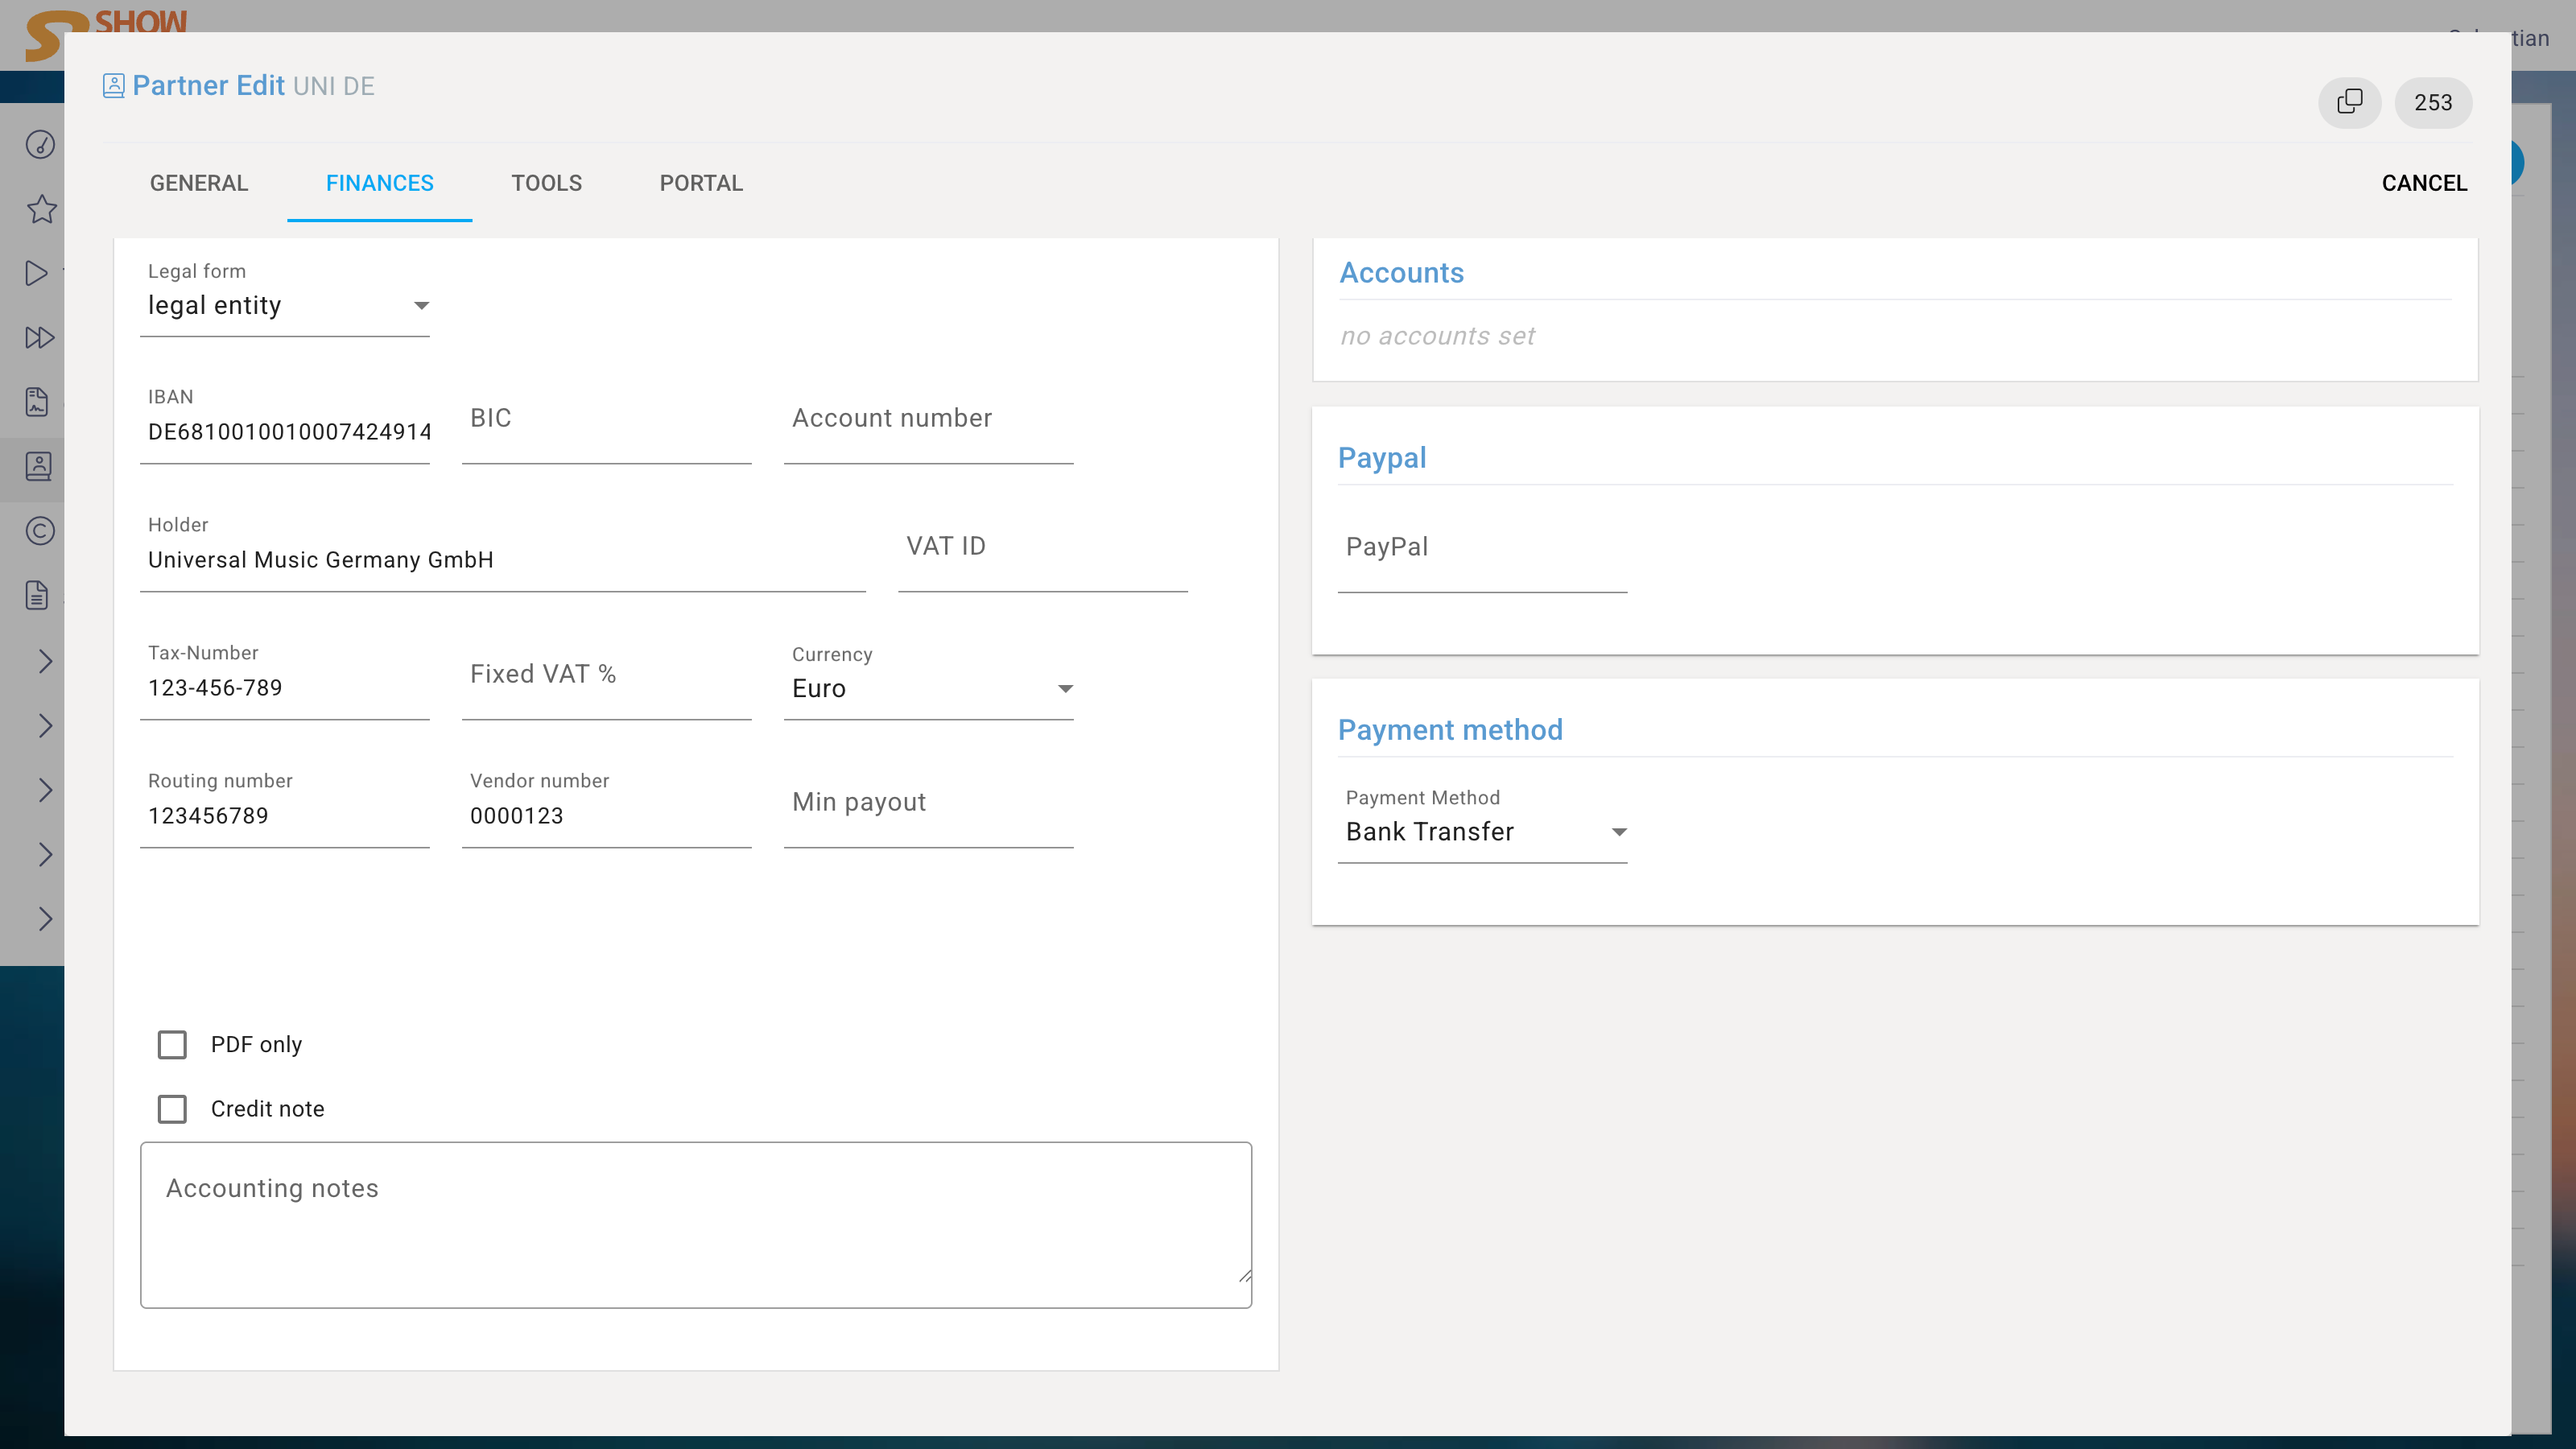Click the play triangle sidebar icon
Screen dimensions: 2576x1449
tap(37, 273)
